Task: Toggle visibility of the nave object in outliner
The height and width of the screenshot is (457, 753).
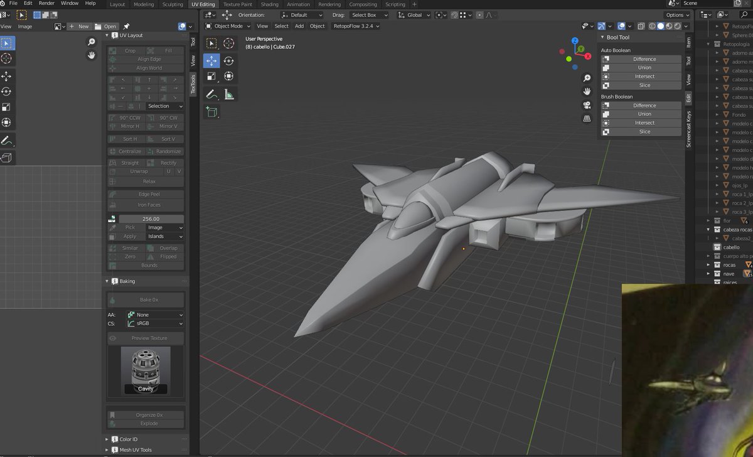Action: click(750, 274)
